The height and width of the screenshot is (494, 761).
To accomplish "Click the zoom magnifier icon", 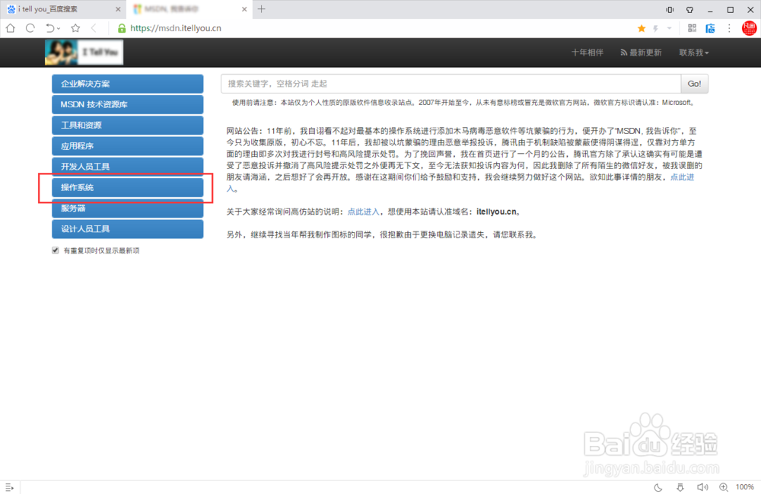I will click(723, 487).
